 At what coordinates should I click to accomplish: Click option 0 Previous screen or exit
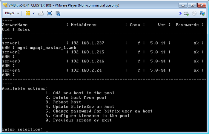79,120
